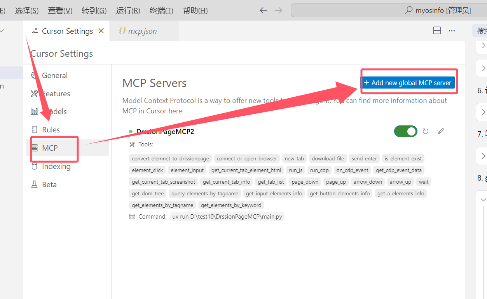Open the 转到(G) menu
Screen dimensions: 487x299
click(x=94, y=10)
